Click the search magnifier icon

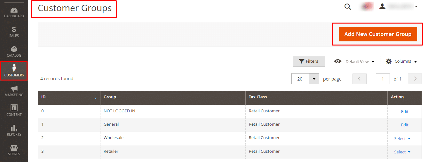pyautogui.click(x=348, y=7)
